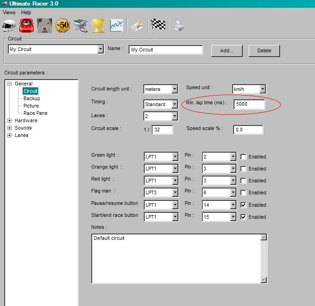Image resolution: width=315 pixels, height=306 pixels.
Task: Open the red car icon
Action: [x=27, y=26]
